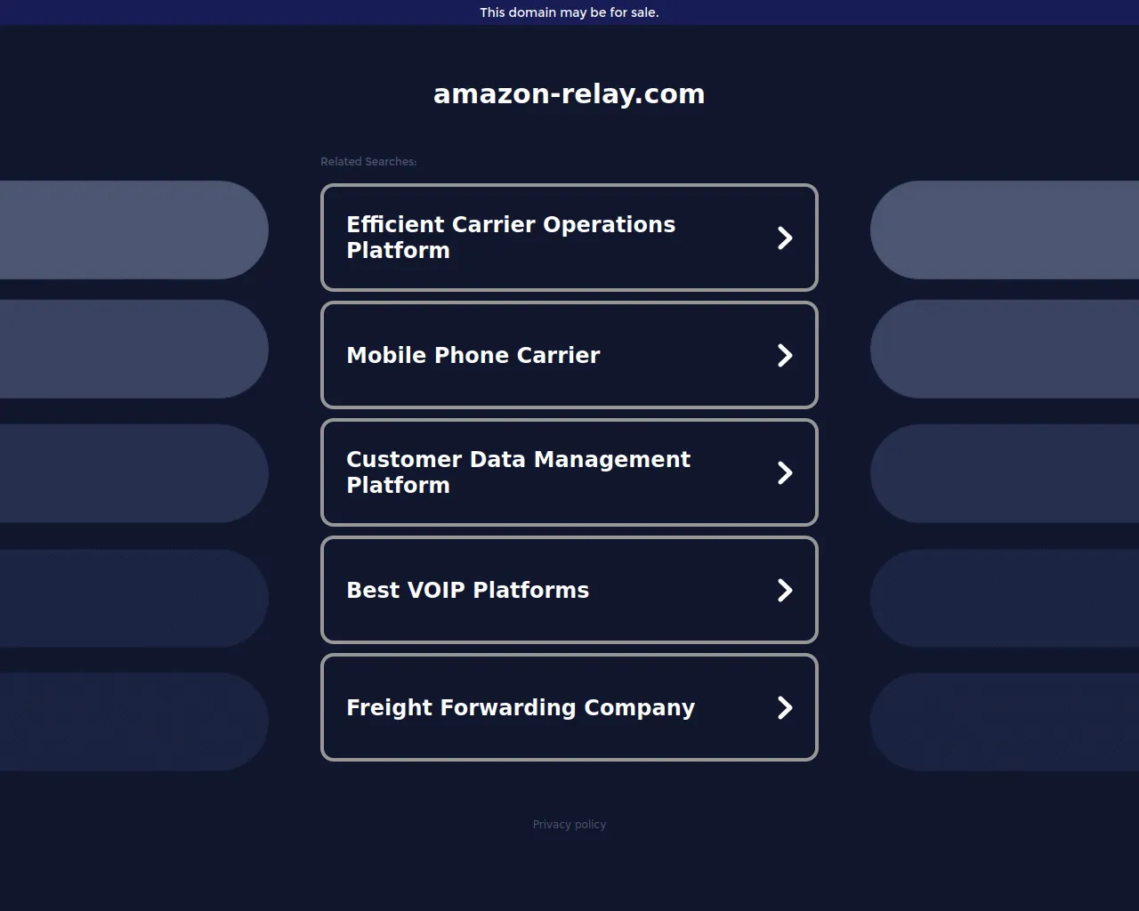Click the lightest pill shape on the right edge
Image resolution: width=1139 pixels, height=911 pixels.
1006,230
